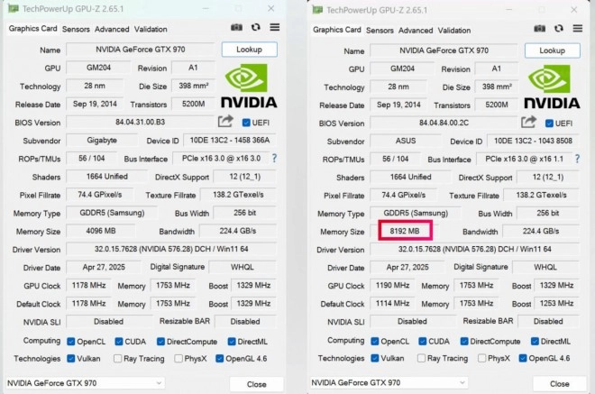Toggle PhysX checkbox in right window
The width and height of the screenshot is (595, 394).
[481, 358]
